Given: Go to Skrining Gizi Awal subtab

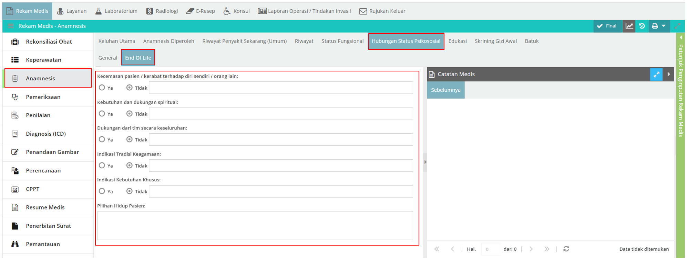Looking at the screenshot, I should 496,41.
